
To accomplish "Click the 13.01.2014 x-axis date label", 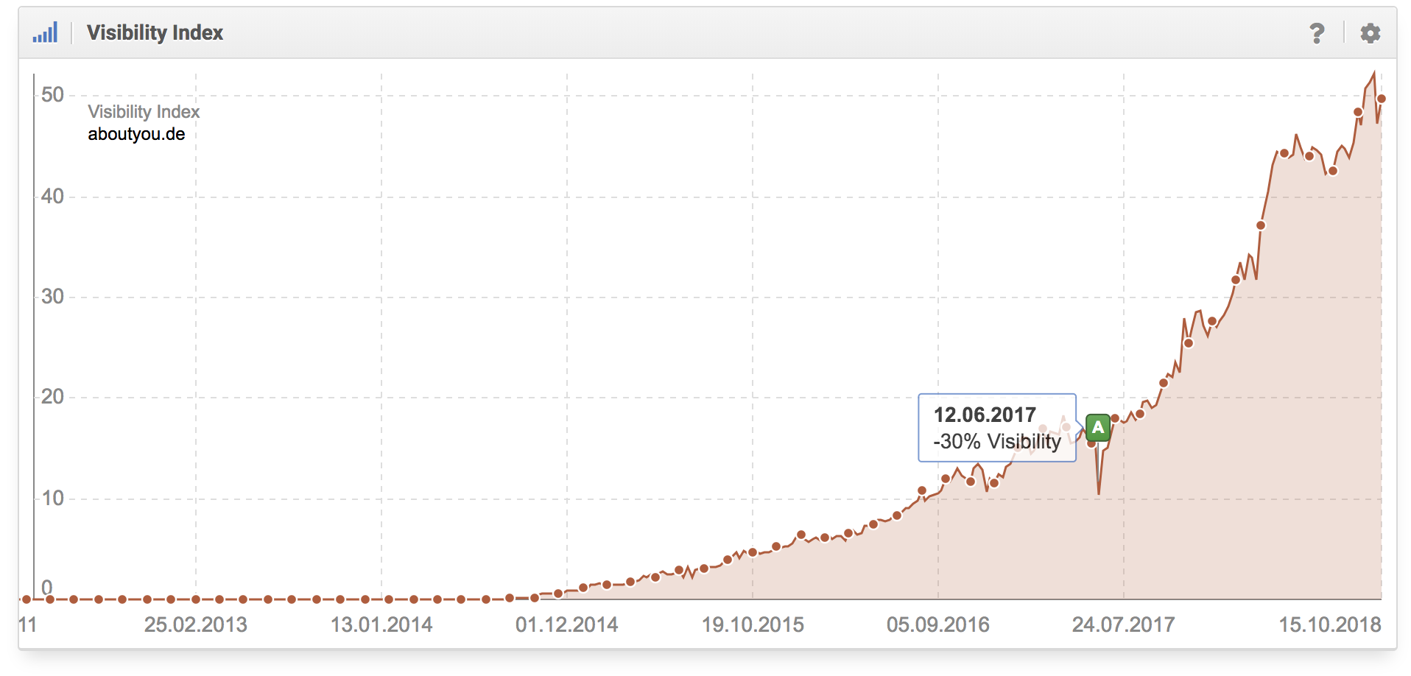I will (x=381, y=624).
